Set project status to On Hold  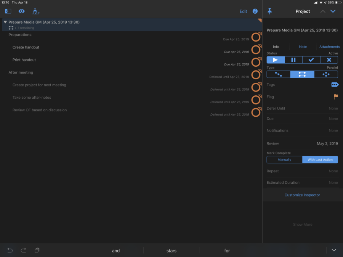293,60
